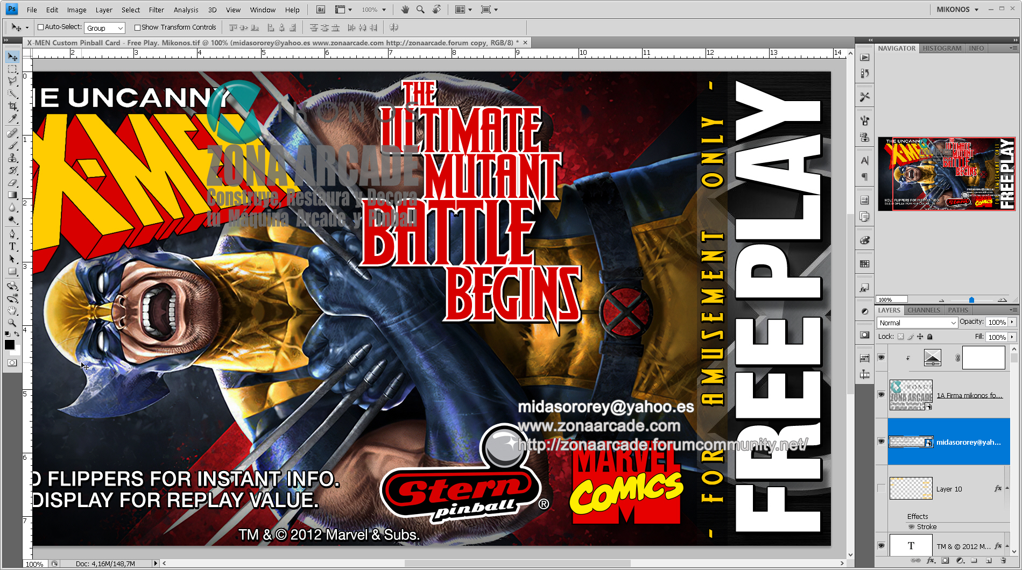
Task: Create a new layer
Action: (x=989, y=561)
